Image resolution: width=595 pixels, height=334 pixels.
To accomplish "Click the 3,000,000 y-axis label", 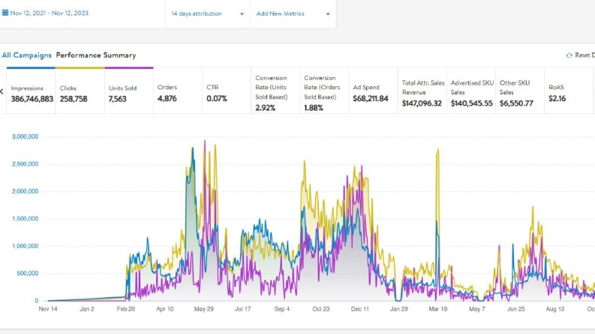I will pyautogui.click(x=25, y=137).
